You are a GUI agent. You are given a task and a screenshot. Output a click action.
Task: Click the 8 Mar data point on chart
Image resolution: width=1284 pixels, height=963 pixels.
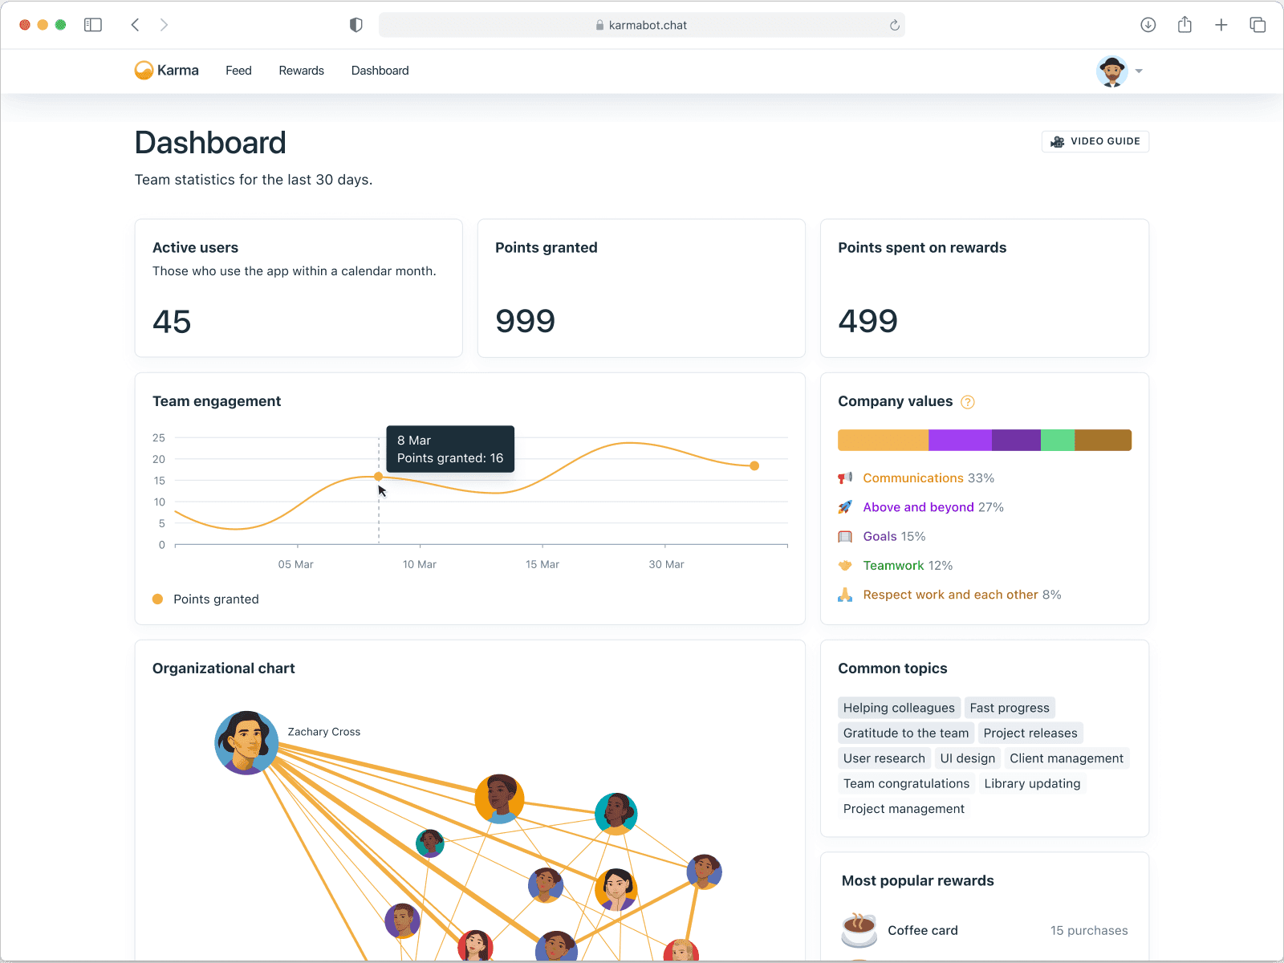click(379, 477)
